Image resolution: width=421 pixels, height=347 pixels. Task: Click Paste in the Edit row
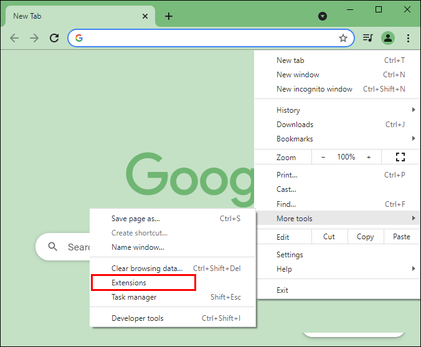[402, 237]
